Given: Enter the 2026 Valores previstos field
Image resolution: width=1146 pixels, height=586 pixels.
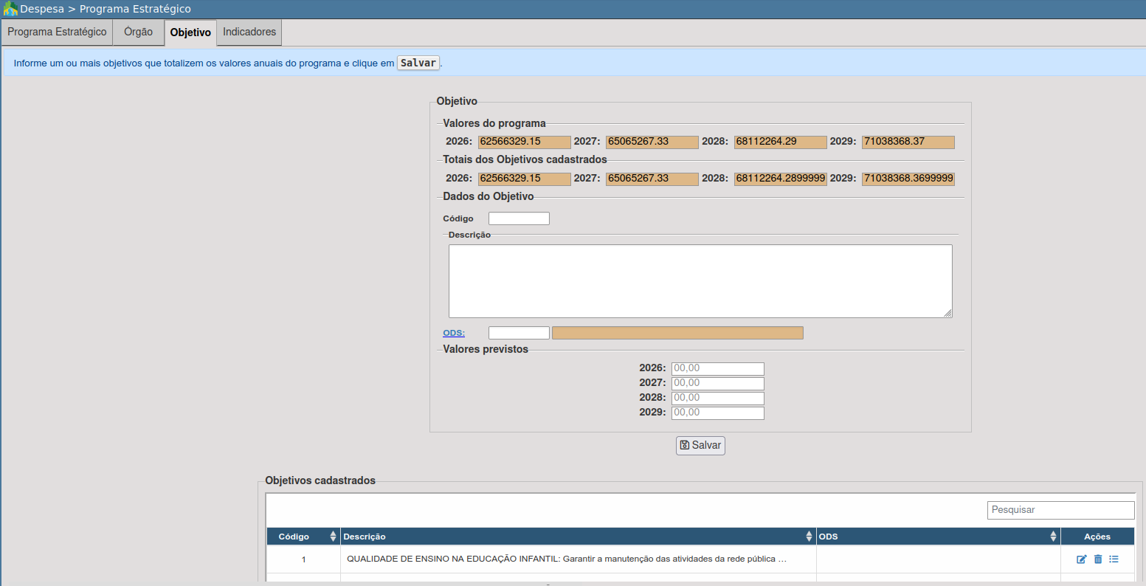Looking at the screenshot, I should pos(717,368).
